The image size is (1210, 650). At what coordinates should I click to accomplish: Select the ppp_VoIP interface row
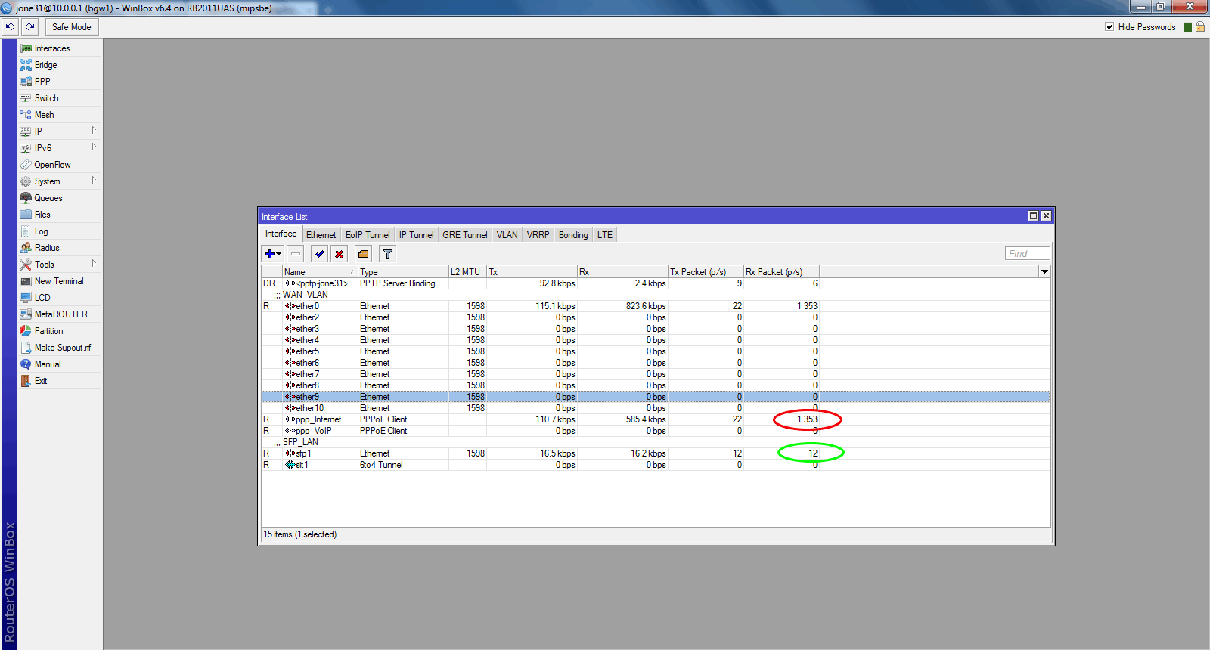coord(656,431)
